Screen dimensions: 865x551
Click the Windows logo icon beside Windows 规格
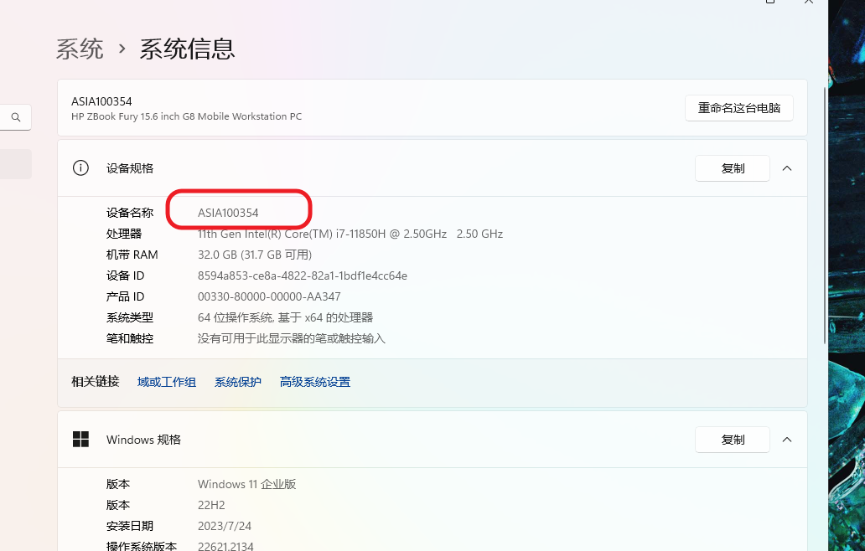[x=80, y=439]
